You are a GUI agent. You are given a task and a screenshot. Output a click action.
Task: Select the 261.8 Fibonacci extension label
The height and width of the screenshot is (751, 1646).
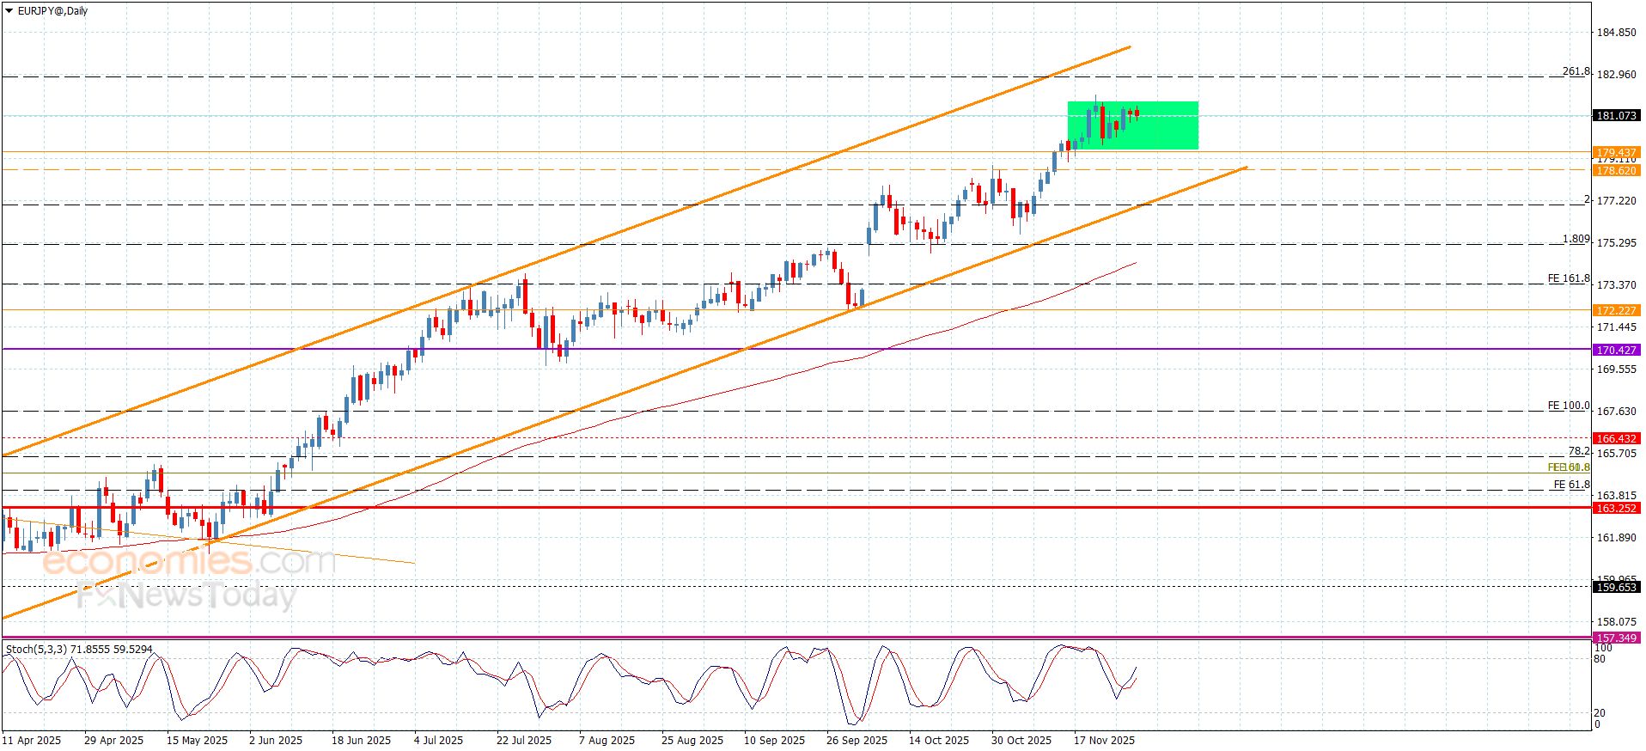1576,71
